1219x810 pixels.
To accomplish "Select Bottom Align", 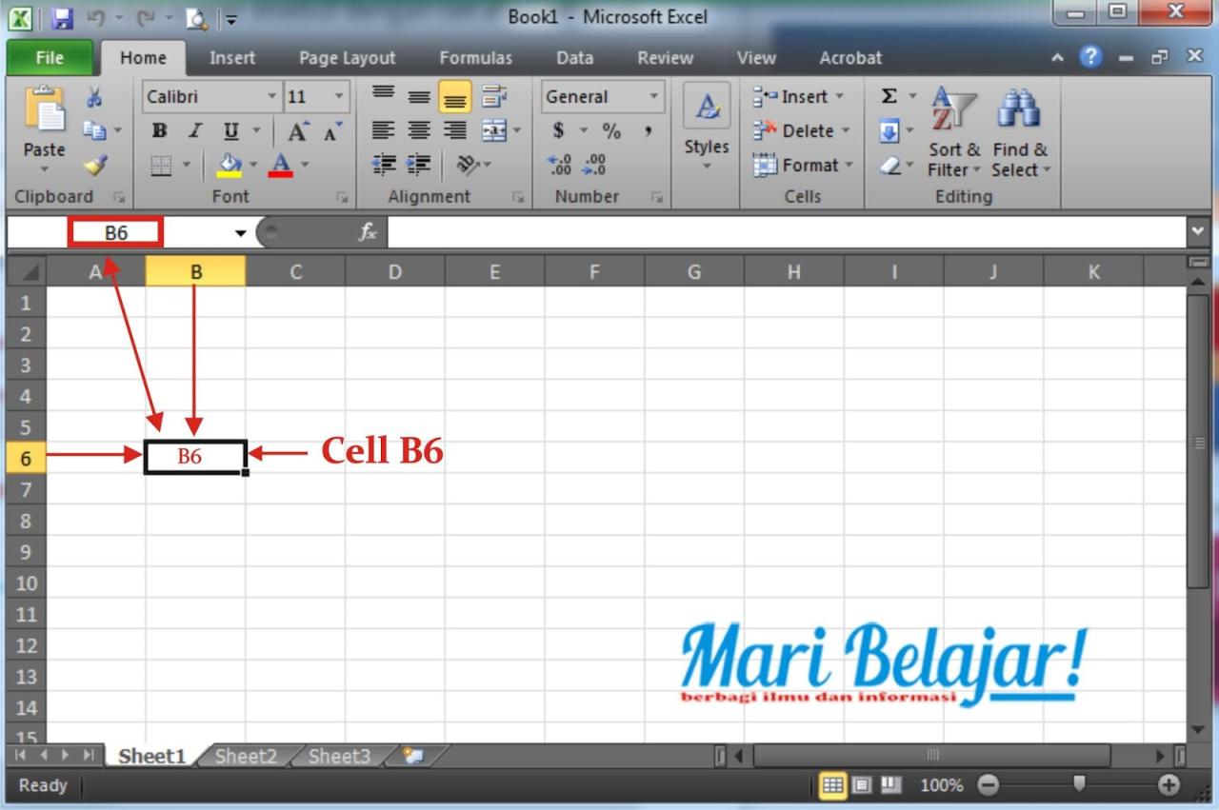I will pyautogui.click(x=455, y=96).
